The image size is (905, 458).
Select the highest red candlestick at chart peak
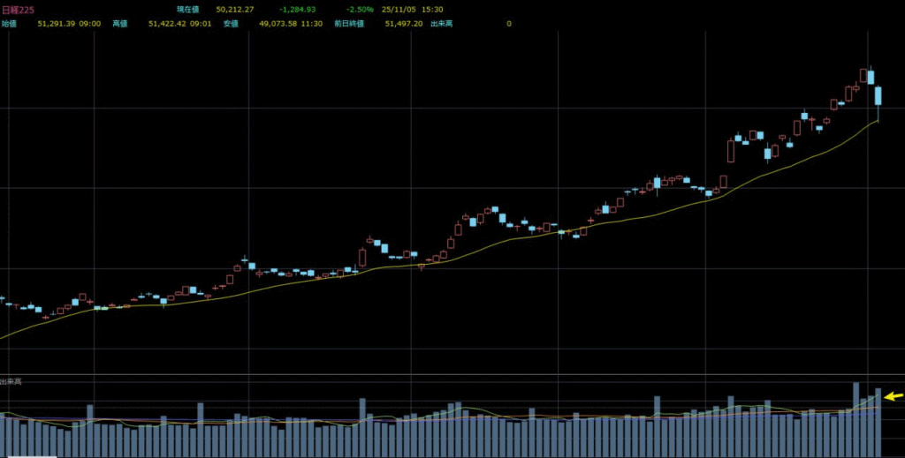pyautogui.click(x=863, y=76)
